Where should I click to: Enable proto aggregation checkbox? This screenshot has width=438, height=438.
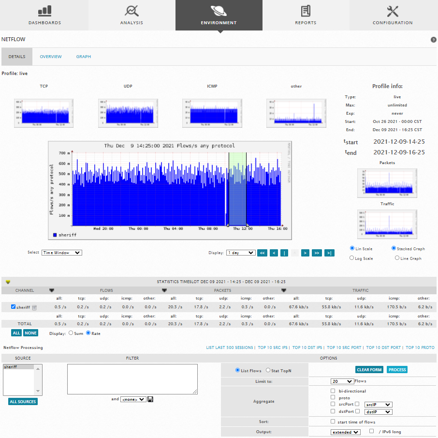(x=333, y=397)
